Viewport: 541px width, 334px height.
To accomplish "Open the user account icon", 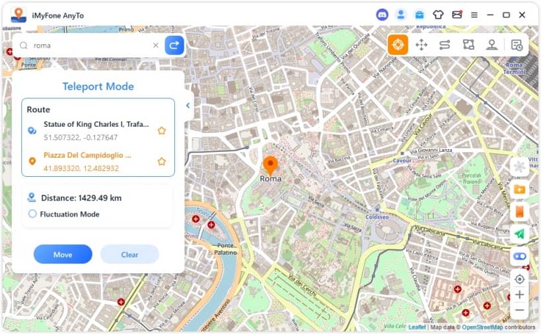I will [x=400, y=15].
